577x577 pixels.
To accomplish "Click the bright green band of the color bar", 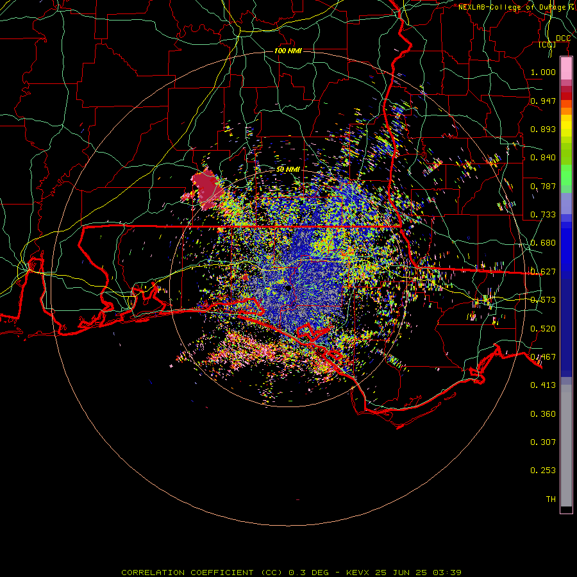I will point(566,175).
